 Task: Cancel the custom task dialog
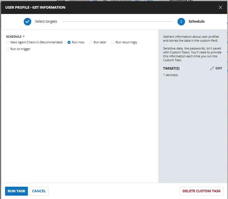(x=39, y=191)
